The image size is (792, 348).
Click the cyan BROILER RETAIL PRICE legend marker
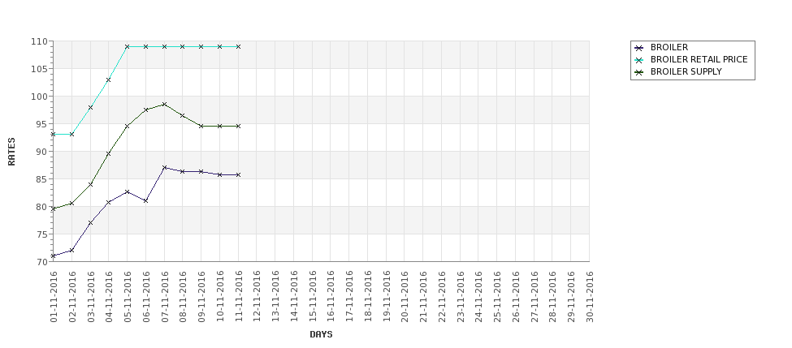[x=639, y=60]
